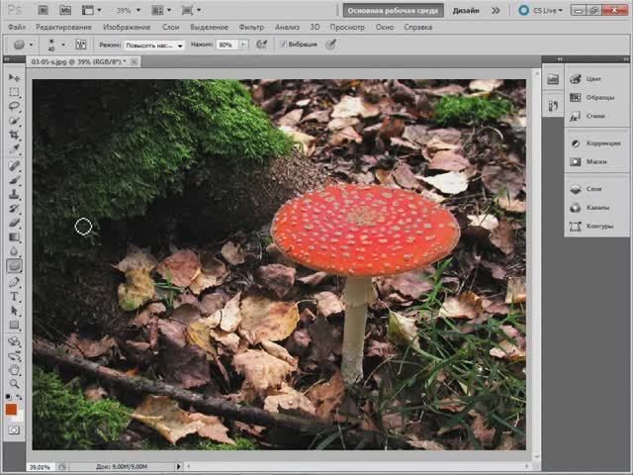Select the 3D Object Rotate tool
633x475 pixels.
click(14, 341)
